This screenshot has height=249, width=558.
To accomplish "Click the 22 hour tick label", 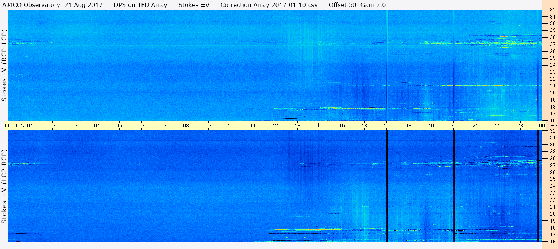I will pos(498,126).
